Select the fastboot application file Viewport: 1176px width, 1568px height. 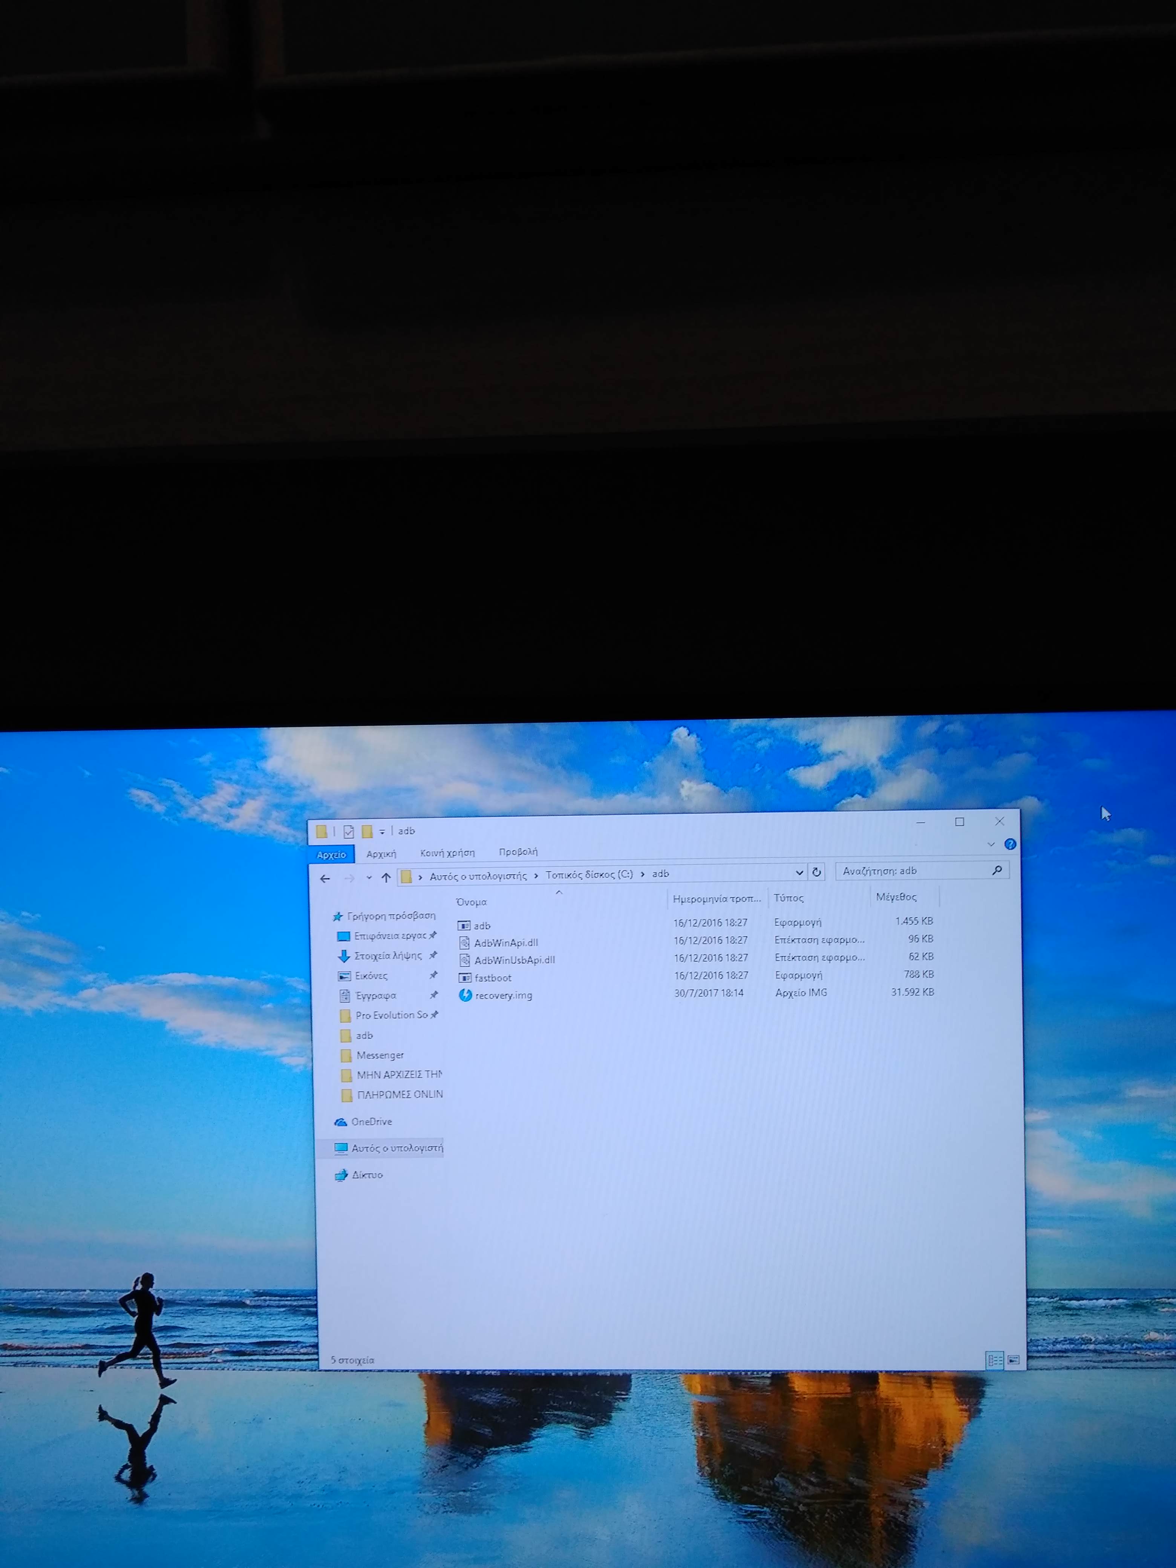tap(492, 977)
